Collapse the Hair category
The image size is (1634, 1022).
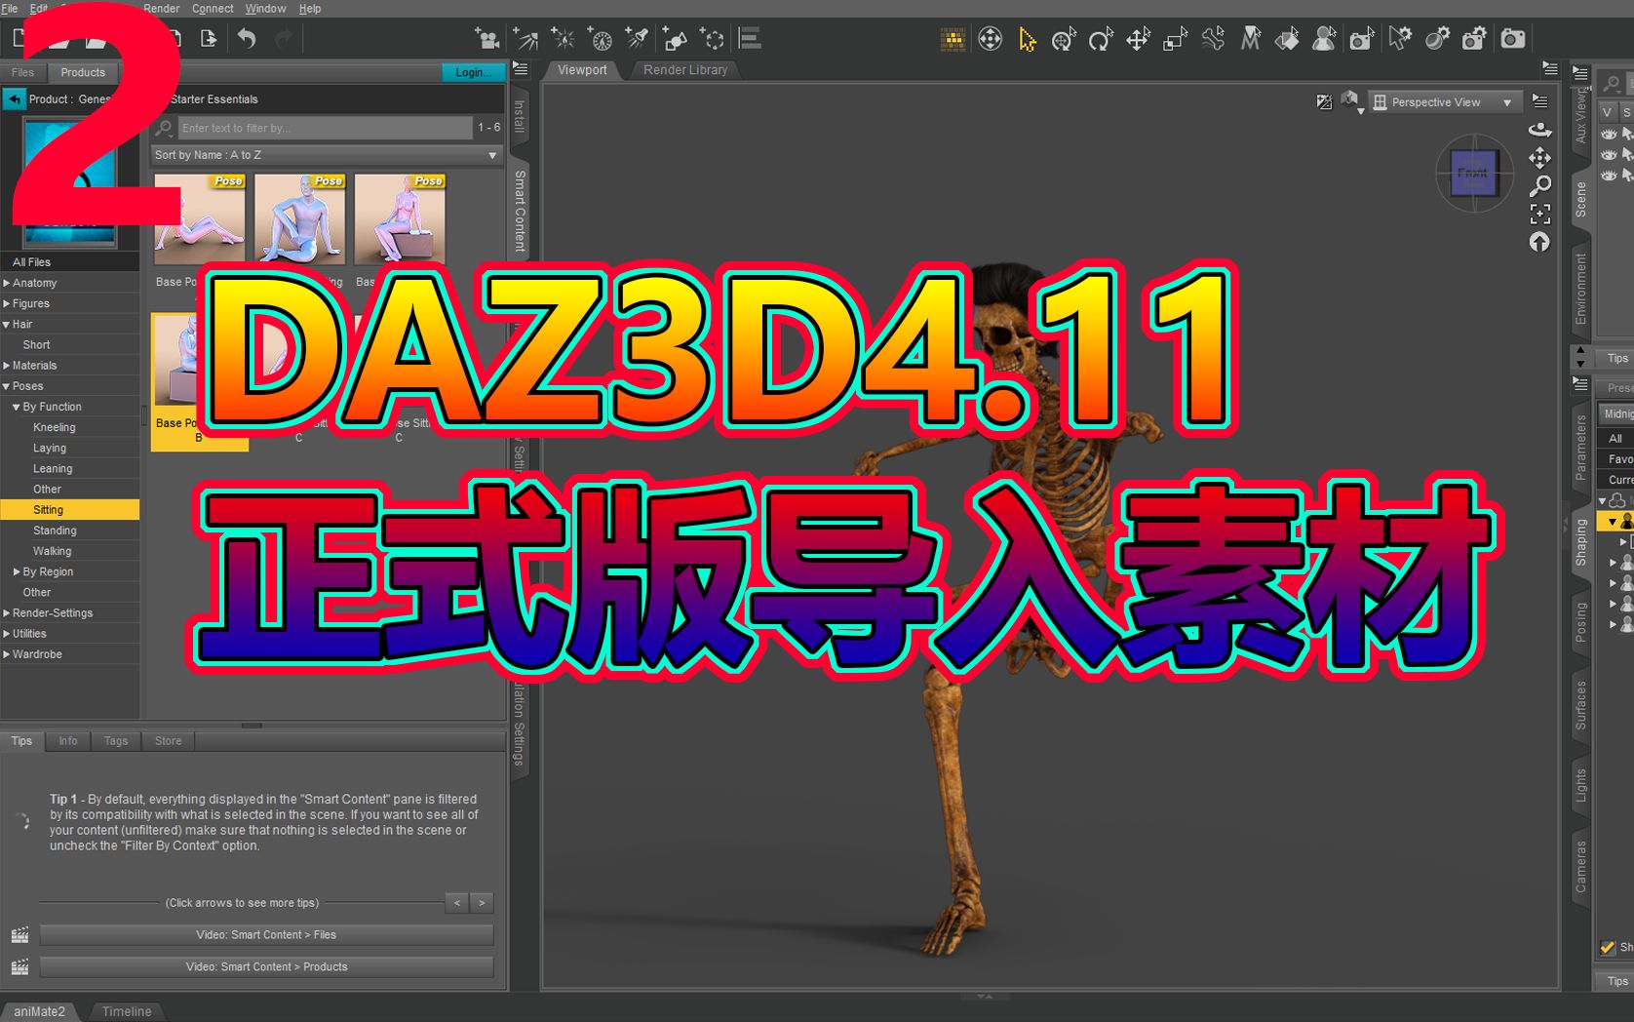point(7,324)
